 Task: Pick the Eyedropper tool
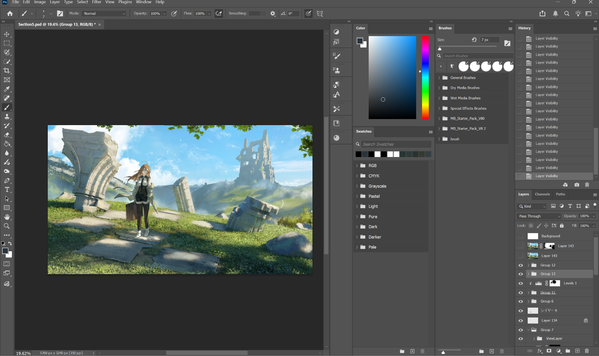[x=7, y=89]
